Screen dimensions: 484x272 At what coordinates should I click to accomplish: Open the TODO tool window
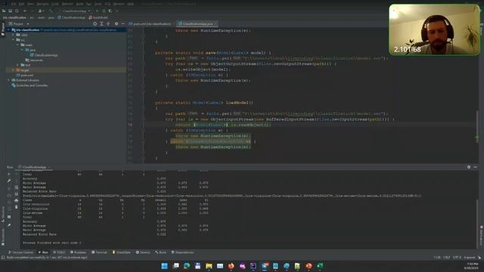click(59, 252)
